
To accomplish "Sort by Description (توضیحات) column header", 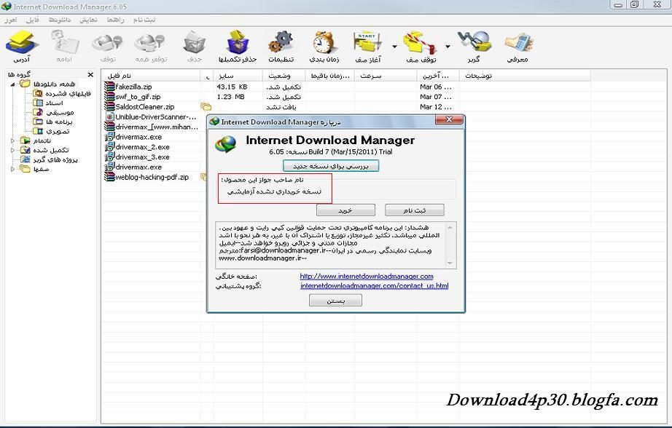I will 525,76.
